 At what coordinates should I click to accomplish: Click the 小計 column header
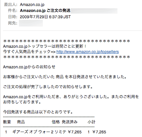pos(92,122)
